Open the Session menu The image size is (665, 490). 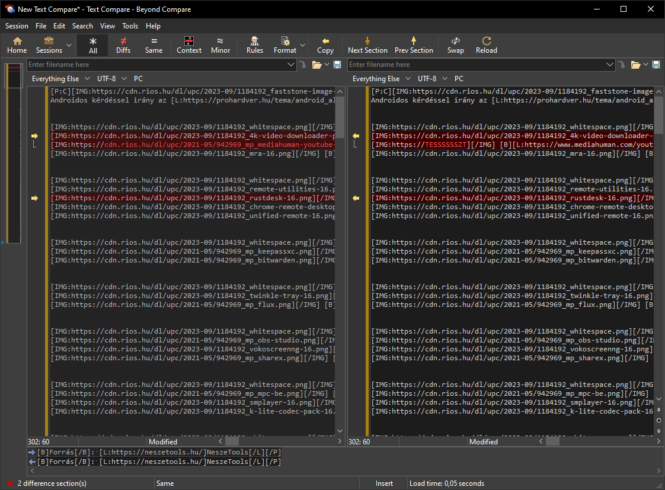coord(17,26)
